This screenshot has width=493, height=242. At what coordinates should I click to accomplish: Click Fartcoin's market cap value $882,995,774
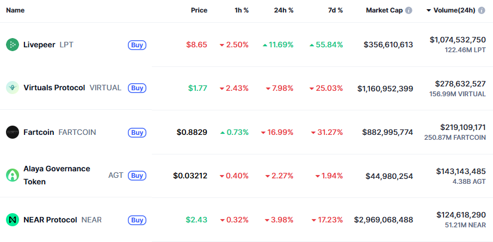tap(387, 132)
